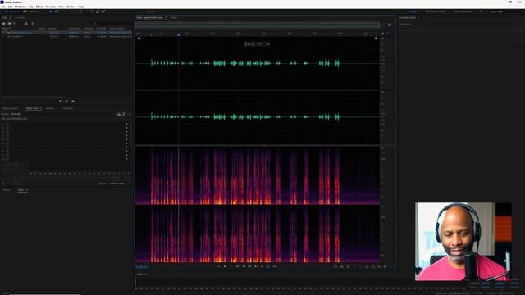Select the Paintbrush Selection tool
The width and height of the screenshot is (525, 295).
tap(98, 11)
